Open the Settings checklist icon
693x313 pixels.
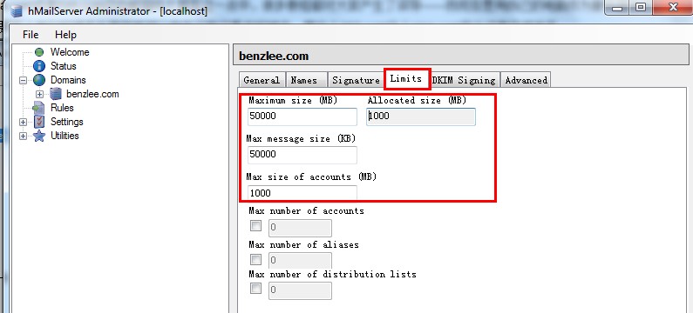39,122
